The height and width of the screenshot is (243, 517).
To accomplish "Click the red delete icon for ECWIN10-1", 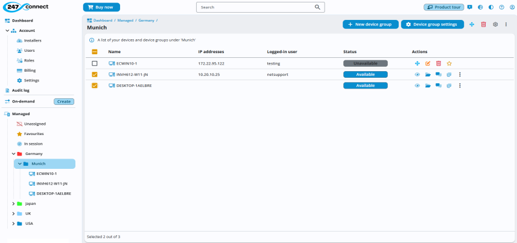I will click(x=439, y=63).
